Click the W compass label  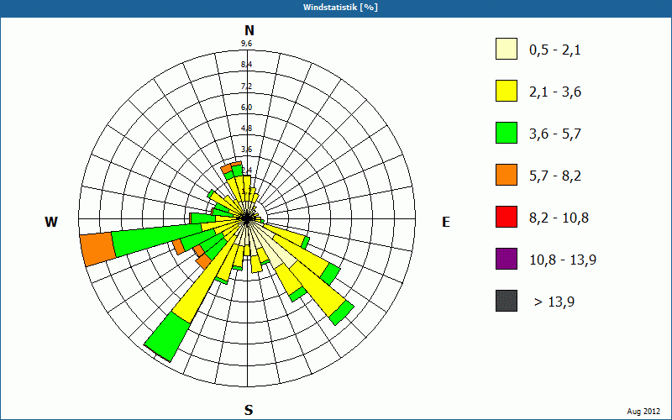pos(51,222)
